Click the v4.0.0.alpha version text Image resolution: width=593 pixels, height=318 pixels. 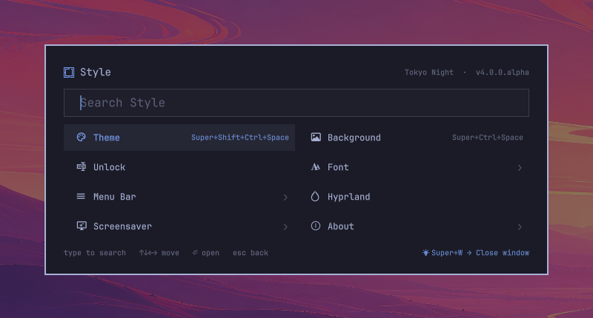point(503,72)
